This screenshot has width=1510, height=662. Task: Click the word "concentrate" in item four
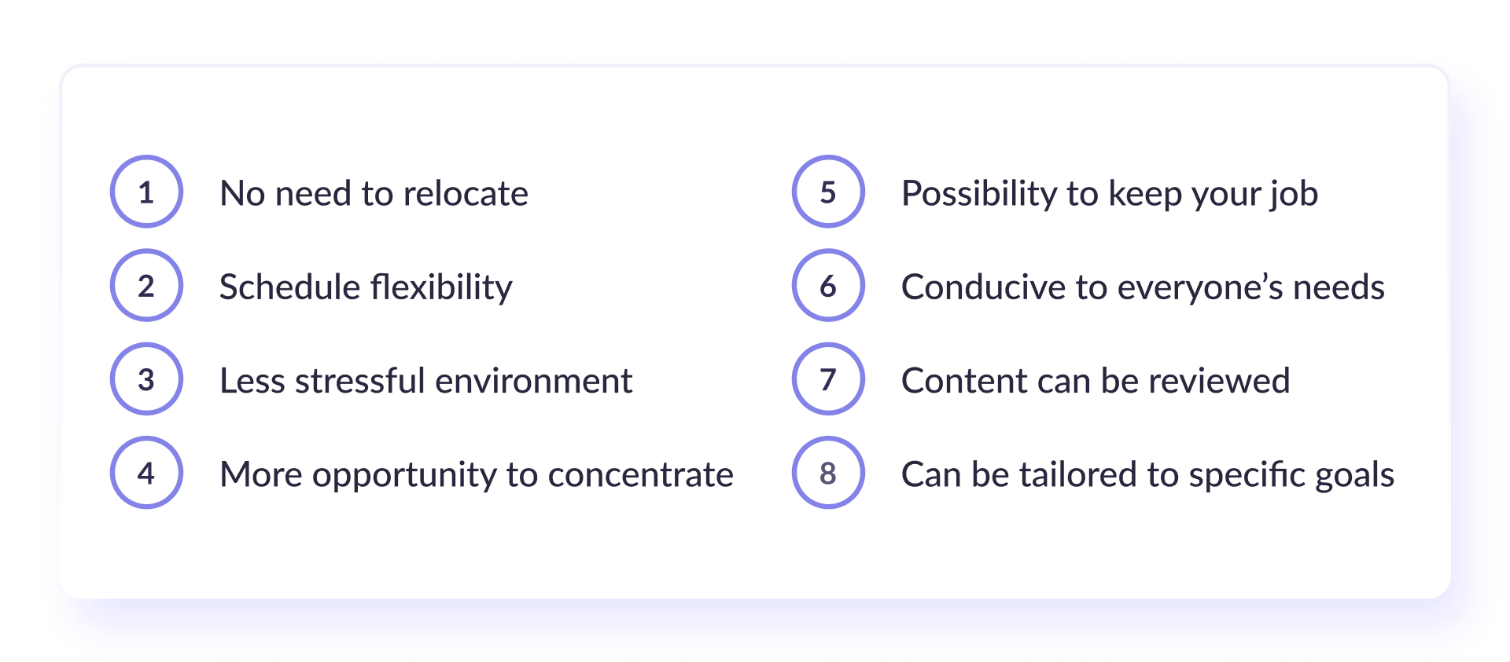(x=640, y=476)
